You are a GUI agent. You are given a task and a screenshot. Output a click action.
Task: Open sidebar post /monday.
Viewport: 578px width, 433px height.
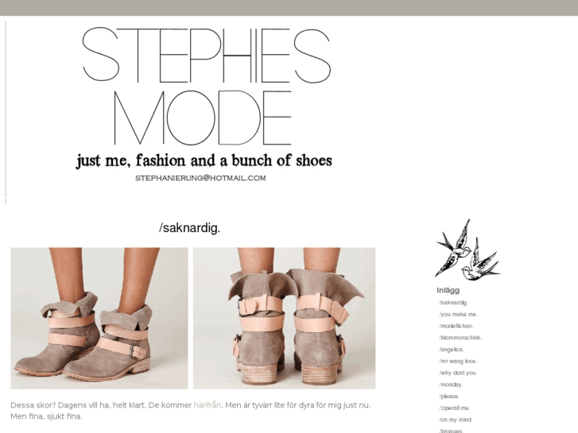point(451,385)
